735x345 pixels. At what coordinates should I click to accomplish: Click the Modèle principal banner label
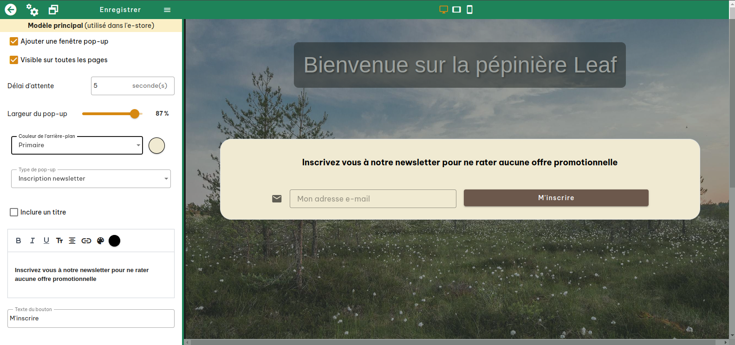coord(91,26)
